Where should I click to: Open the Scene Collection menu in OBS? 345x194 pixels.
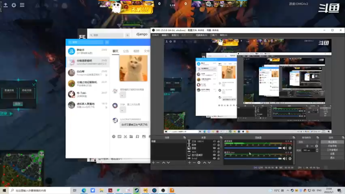coord(201,35)
